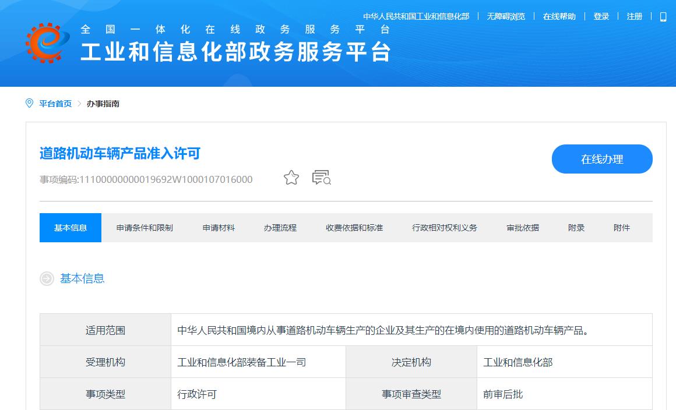Switch to the 申请条件和限制 tab
676x410 pixels.
[x=145, y=228]
